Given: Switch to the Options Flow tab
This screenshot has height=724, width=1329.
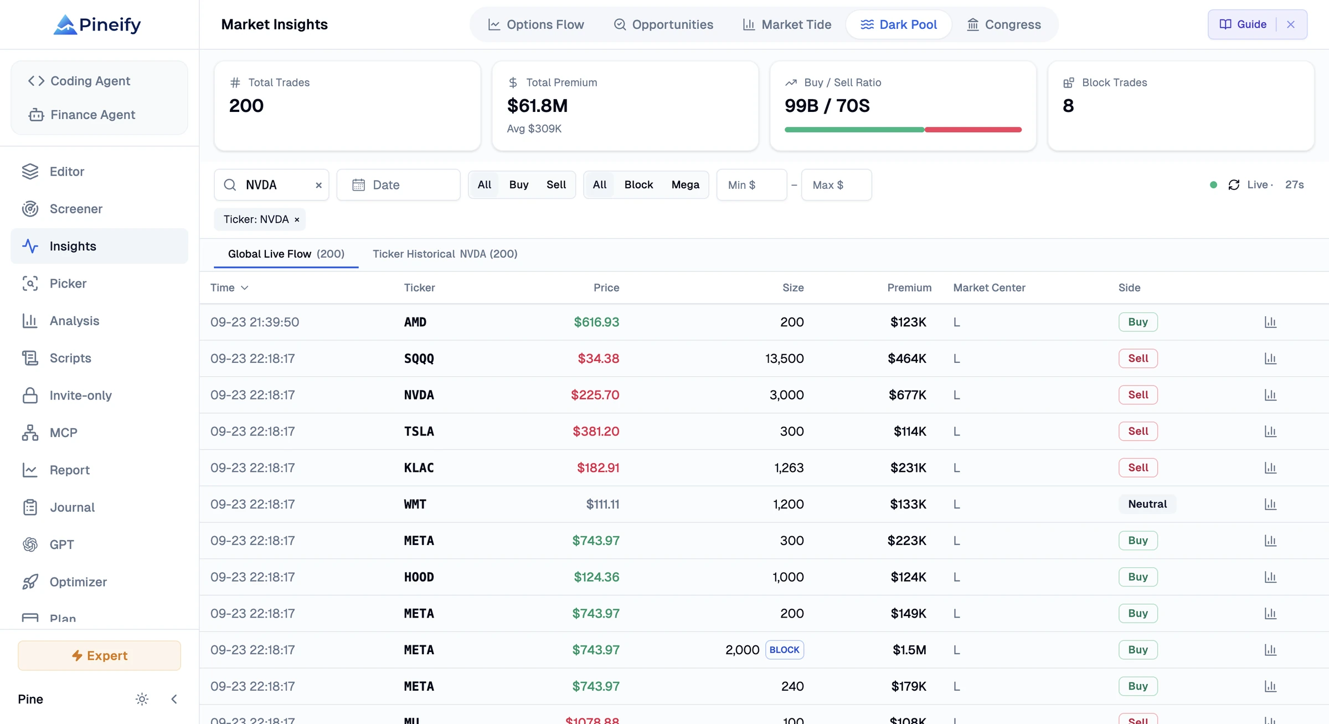Looking at the screenshot, I should click(535, 24).
